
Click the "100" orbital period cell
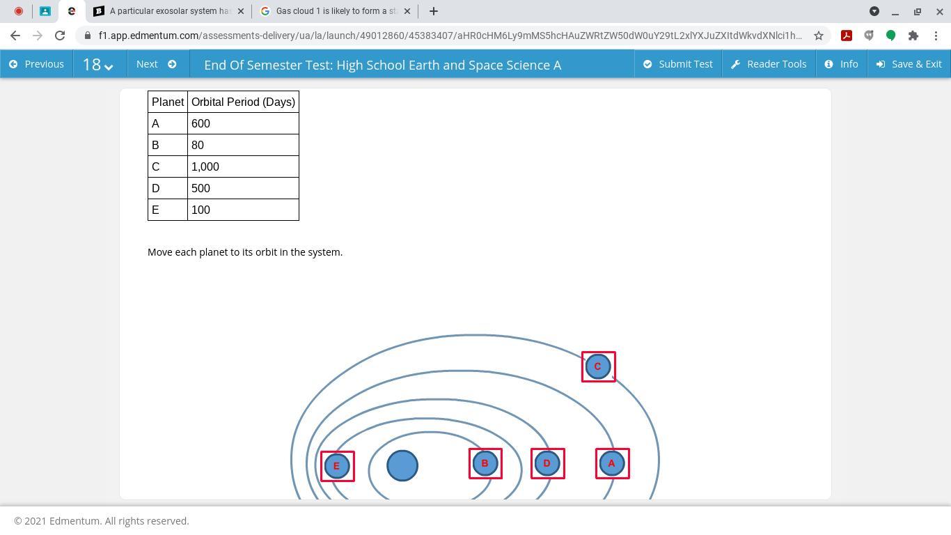pos(243,210)
